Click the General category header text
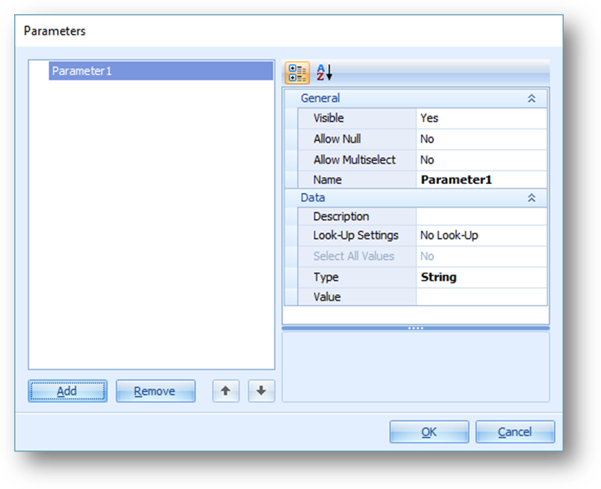 (x=320, y=98)
